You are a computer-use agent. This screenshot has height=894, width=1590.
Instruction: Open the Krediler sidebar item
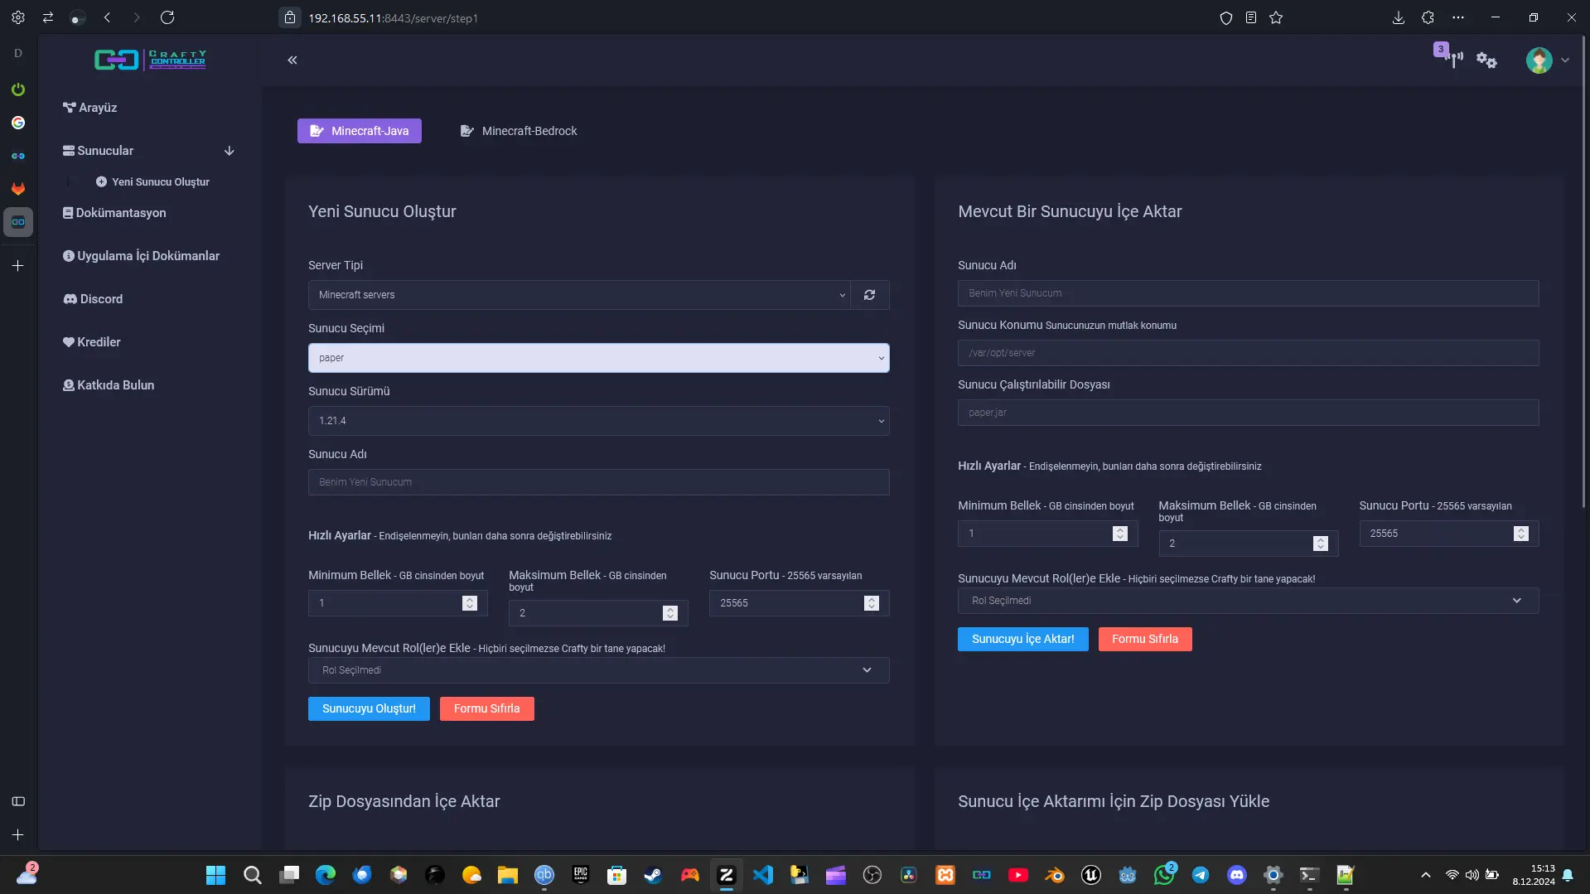pyautogui.click(x=91, y=342)
